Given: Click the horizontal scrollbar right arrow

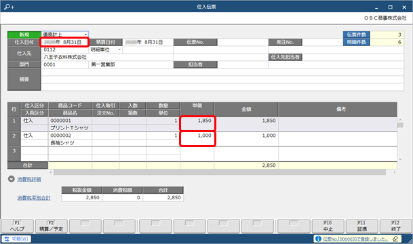Looking at the screenshot, I should [394, 172].
